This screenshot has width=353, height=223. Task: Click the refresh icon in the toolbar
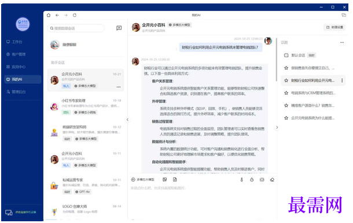[75, 15]
